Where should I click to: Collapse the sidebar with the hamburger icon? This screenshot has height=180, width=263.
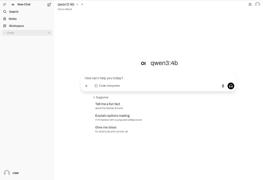point(5,4)
